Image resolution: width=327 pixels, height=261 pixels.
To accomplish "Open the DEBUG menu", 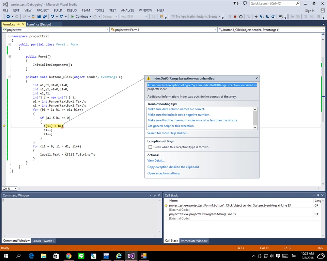I will click(72, 11).
